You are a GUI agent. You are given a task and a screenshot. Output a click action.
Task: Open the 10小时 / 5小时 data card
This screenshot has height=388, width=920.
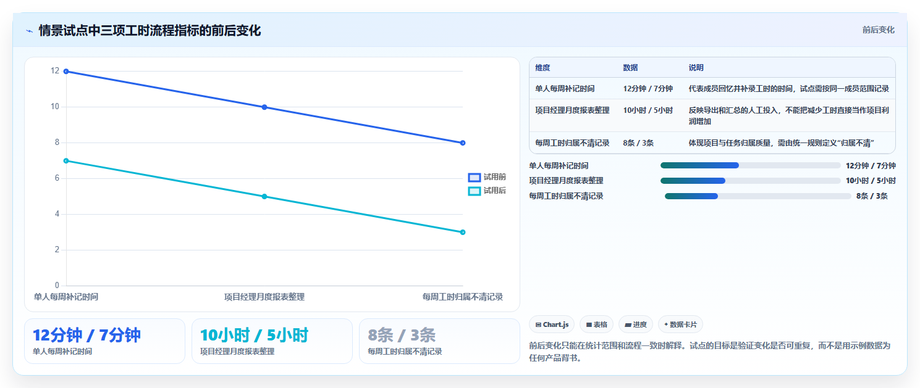[272, 341]
